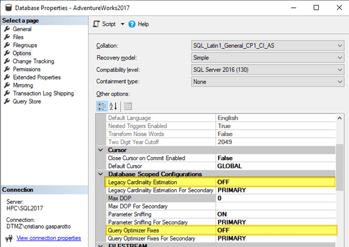This screenshot has height=247, width=349.
Task: Click the OFF value for Legacy Cardinality Estimation
Action: (x=223, y=182)
